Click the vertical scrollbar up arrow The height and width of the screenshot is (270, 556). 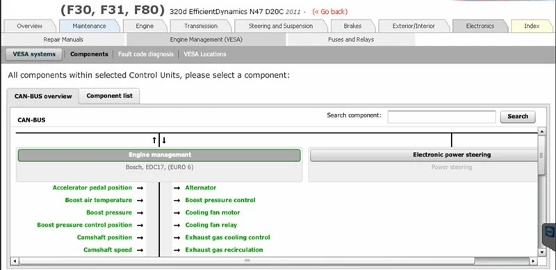[541, 132]
